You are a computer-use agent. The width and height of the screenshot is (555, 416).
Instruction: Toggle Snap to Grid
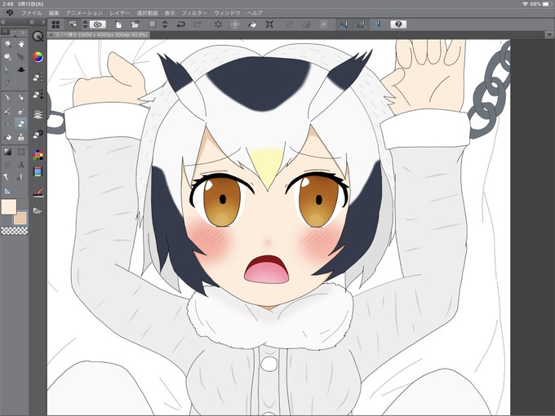(378, 24)
